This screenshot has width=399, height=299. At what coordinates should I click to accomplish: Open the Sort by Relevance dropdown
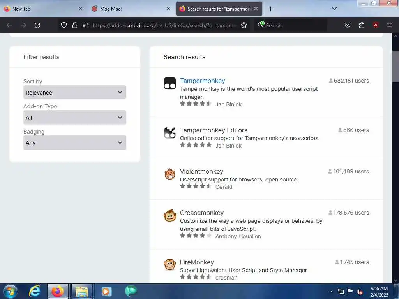[x=74, y=92]
